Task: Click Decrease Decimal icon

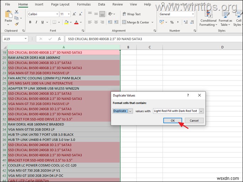Action: click(x=192, y=22)
